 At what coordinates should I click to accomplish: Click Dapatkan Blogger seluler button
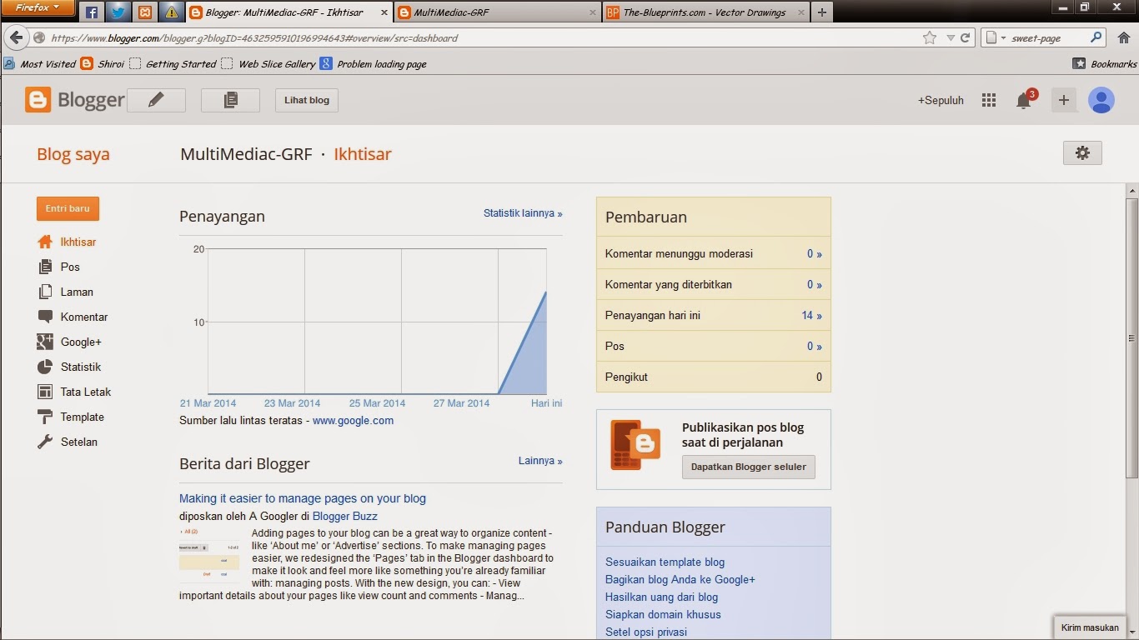[x=748, y=467]
